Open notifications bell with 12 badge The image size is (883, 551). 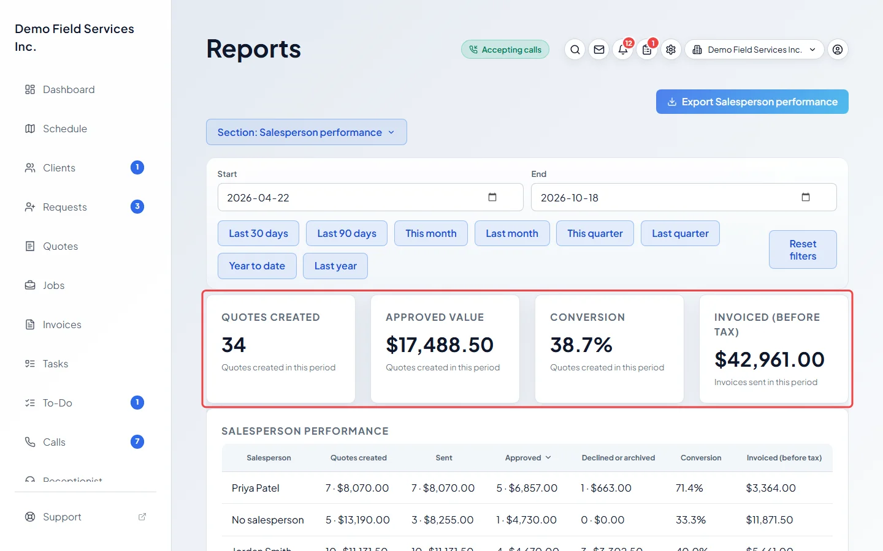coord(623,50)
